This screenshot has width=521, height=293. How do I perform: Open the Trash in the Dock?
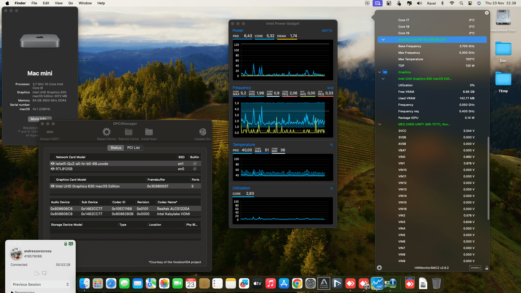pos(436,284)
